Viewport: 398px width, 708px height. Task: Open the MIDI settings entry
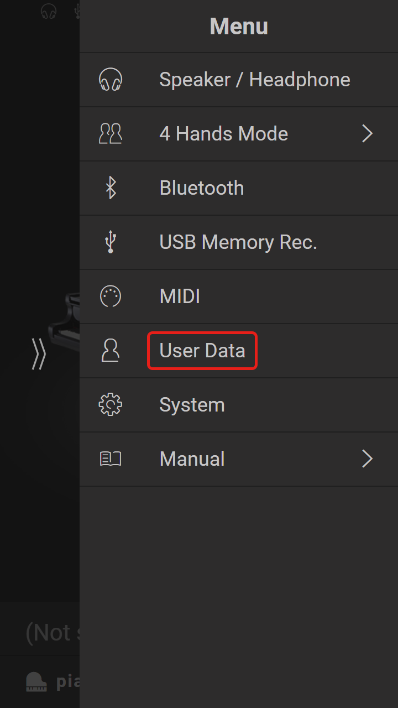pos(239,296)
